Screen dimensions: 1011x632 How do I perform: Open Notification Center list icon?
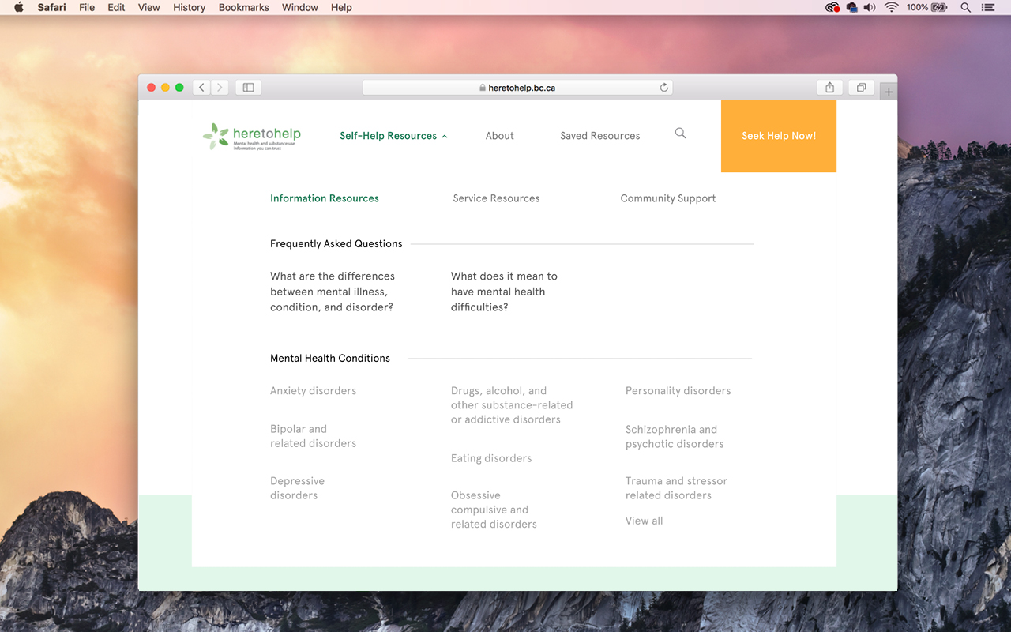click(x=988, y=7)
